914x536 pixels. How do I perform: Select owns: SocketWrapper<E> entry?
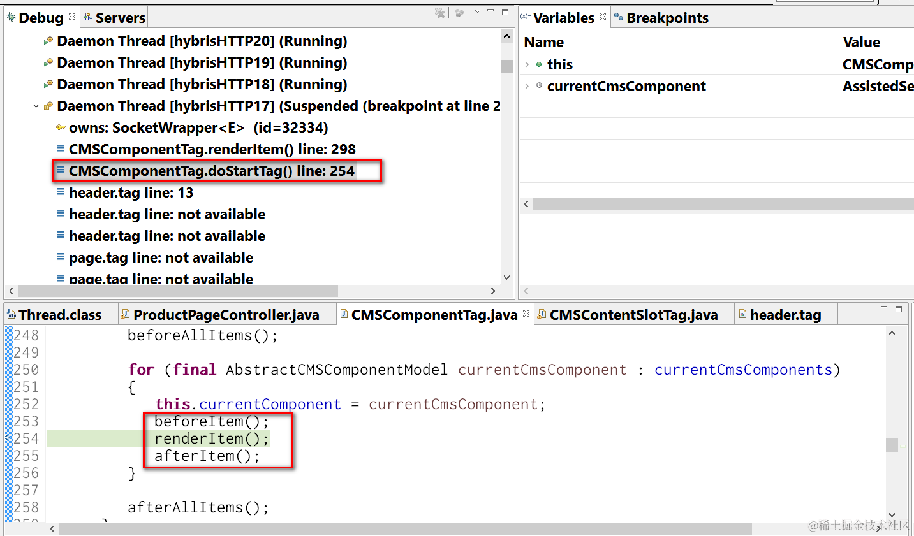click(x=198, y=127)
